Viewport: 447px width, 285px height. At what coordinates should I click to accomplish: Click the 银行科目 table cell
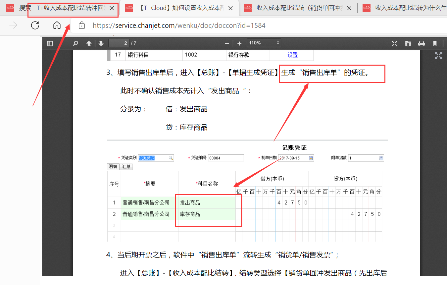pyautogui.click(x=154, y=55)
